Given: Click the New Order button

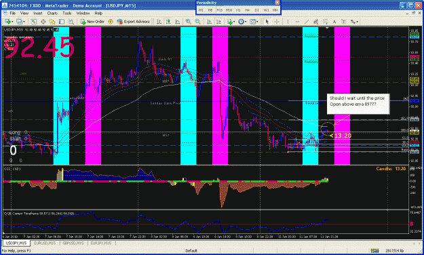Looking at the screenshot, I should [92, 22].
